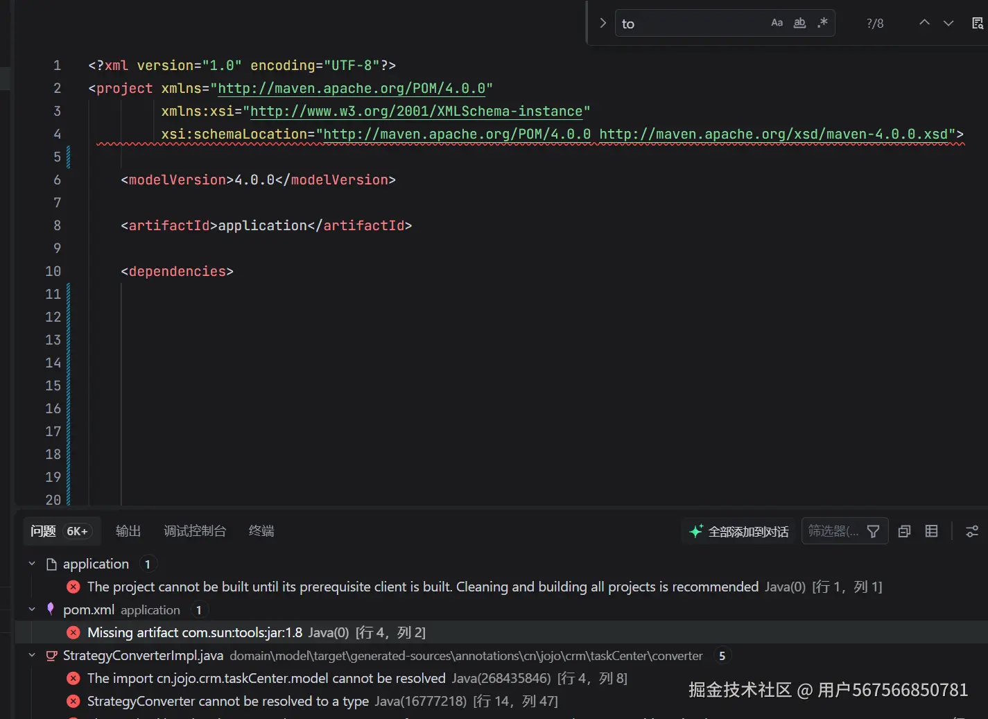Collapse the StrategyConverterImpl.java problems group
Screen dimensions: 988x719
pos(32,655)
